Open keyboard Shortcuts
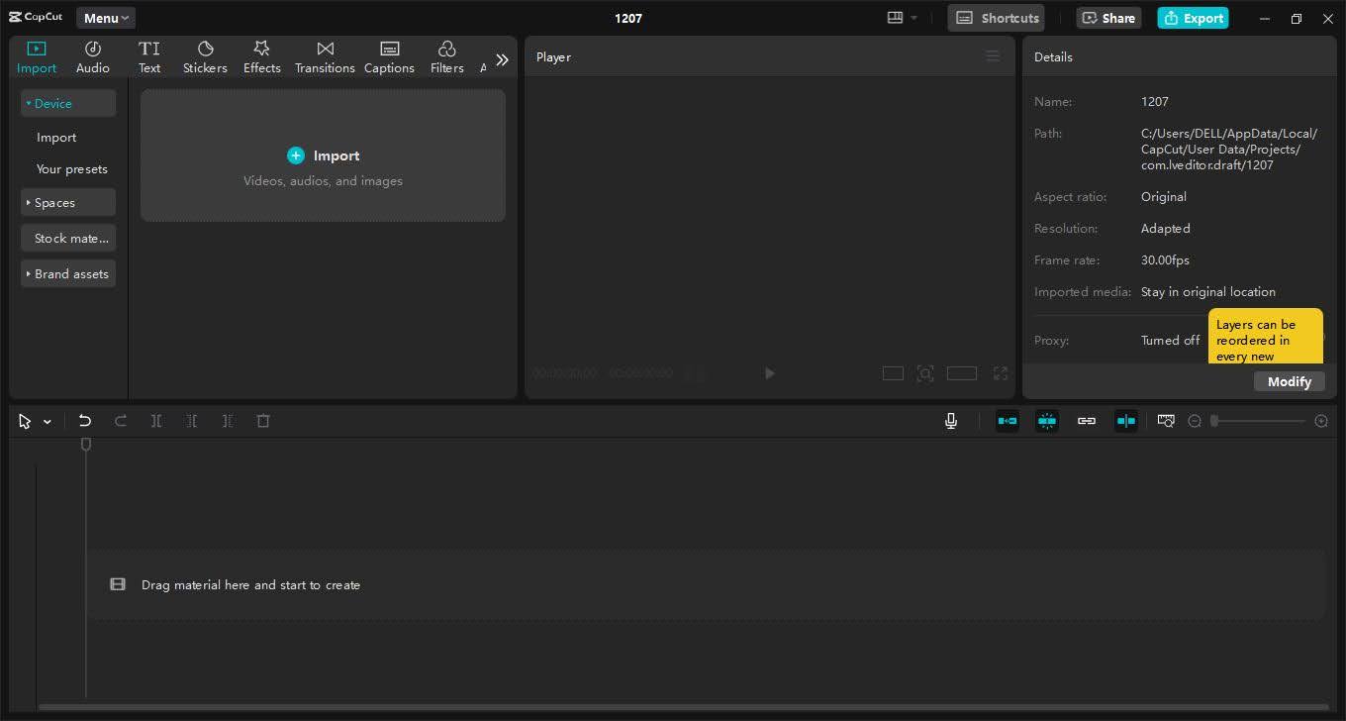Image resolution: width=1346 pixels, height=721 pixels. pos(996,18)
